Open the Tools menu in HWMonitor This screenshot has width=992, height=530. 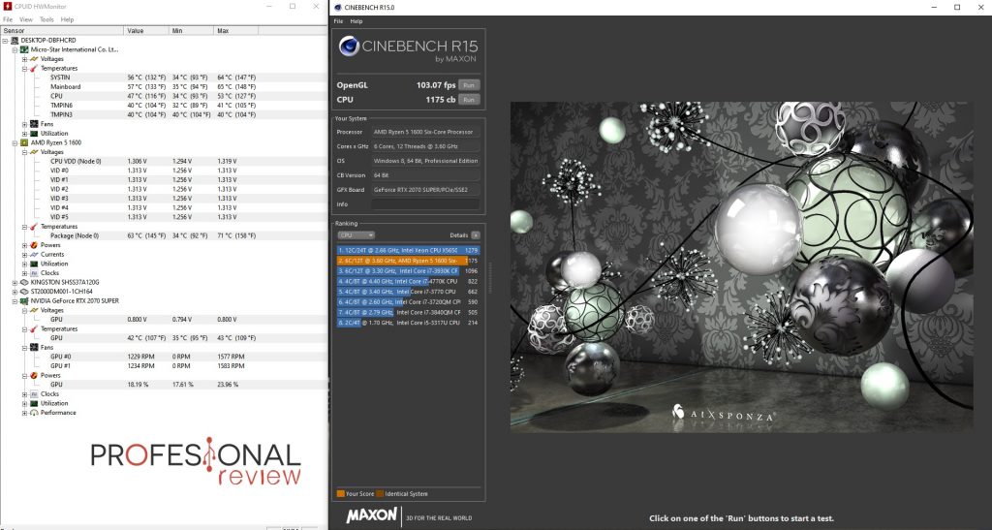pyautogui.click(x=46, y=19)
